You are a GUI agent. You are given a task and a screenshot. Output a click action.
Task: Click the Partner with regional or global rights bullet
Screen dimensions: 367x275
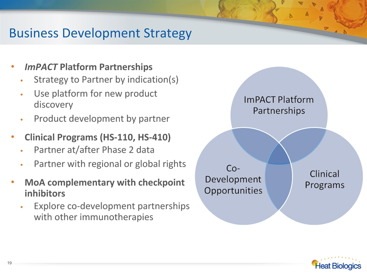pos(110,164)
